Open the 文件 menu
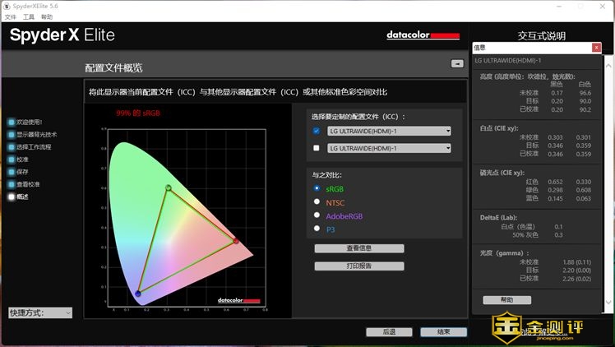The width and height of the screenshot is (615, 347). point(10,16)
